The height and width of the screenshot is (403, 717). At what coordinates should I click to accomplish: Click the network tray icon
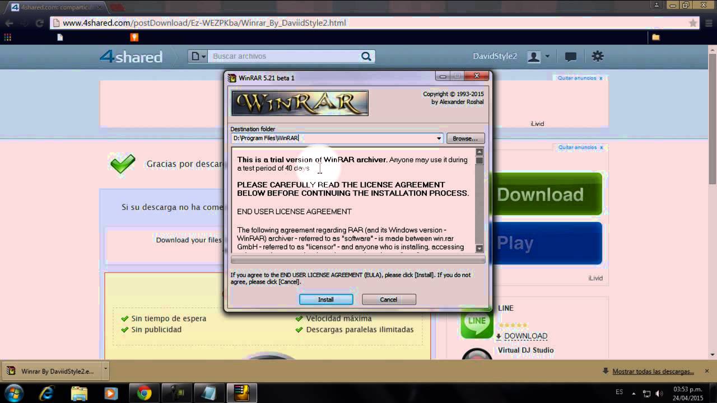point(647,393)
